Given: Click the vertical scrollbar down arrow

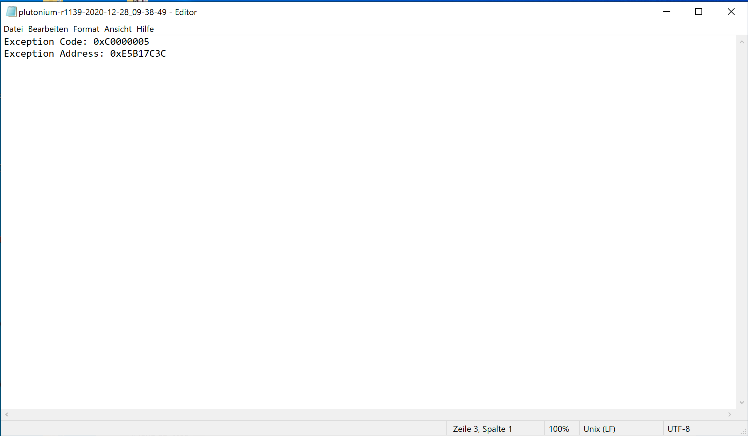Looking at the screenshot, I should tap(742, 402).
